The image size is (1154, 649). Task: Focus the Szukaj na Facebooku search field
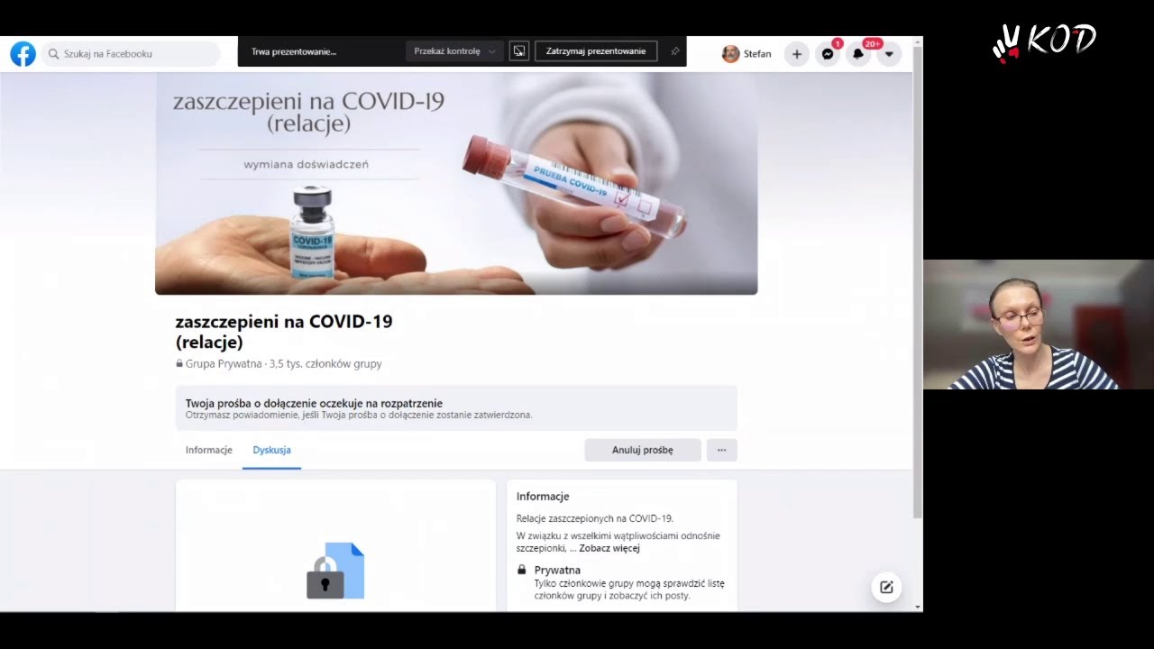click(x=131, y=54)
